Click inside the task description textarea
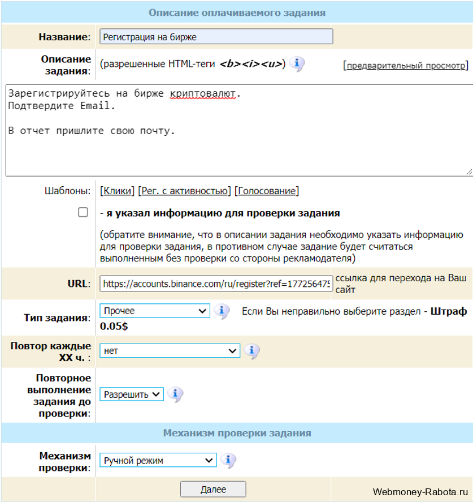This screenshot has width=473, height=502. pyautogui.click(x=238, y=130)
